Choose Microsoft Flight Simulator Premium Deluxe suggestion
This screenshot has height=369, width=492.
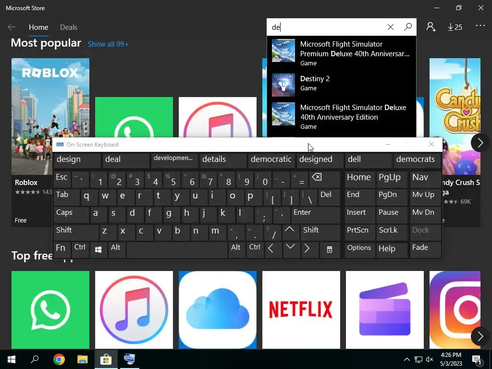(x=342, y=53)
